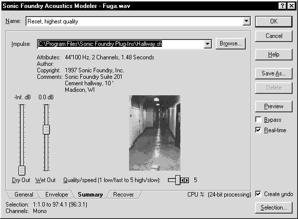Click the quality slider right arrow
298x219 pixels.
[187, 180]
